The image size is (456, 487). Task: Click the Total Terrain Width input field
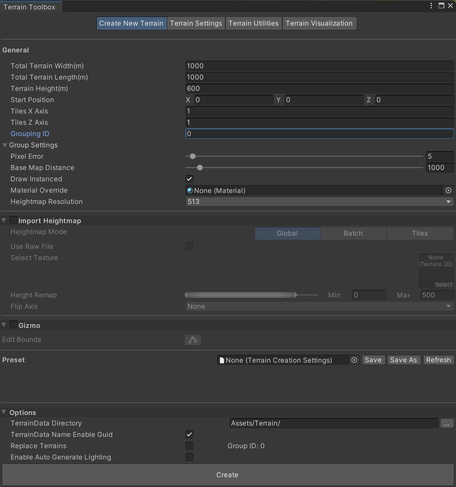(320, 66)
